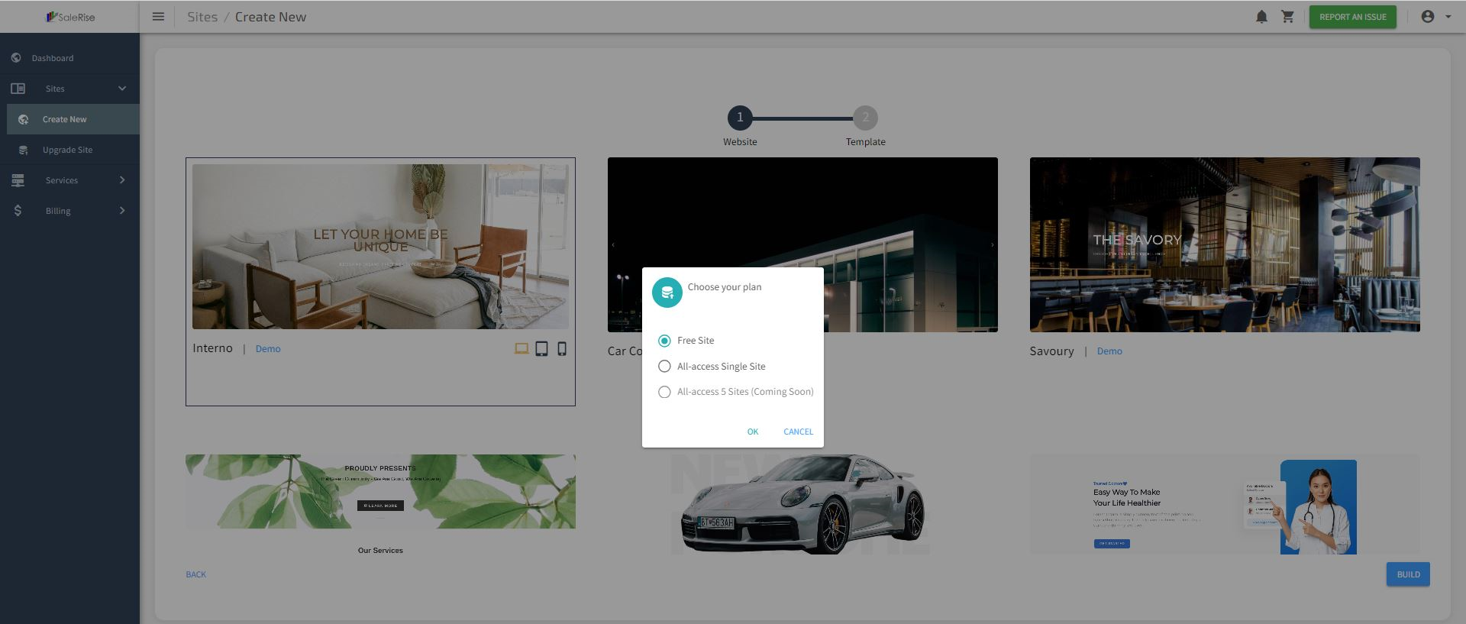Click the Interno template name
1466x624 pixels.
point(212,348)
